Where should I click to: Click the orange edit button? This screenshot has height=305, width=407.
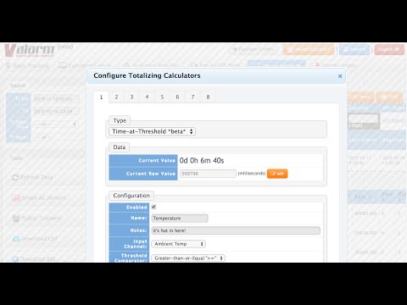(x=277, y=174)
